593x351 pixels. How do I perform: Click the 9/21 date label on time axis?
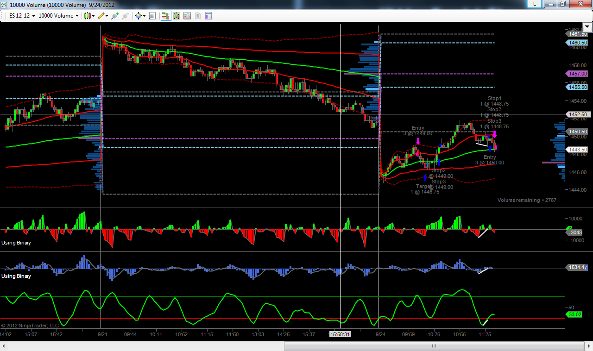pyautogui.click(x=103, y=334)
